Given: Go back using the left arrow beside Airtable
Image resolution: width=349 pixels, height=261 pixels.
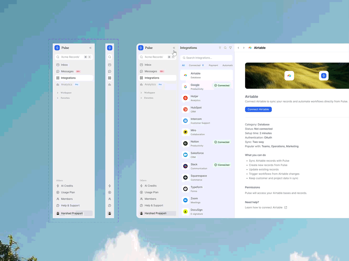Looking at the screenshot, I should tap(238, 48).
